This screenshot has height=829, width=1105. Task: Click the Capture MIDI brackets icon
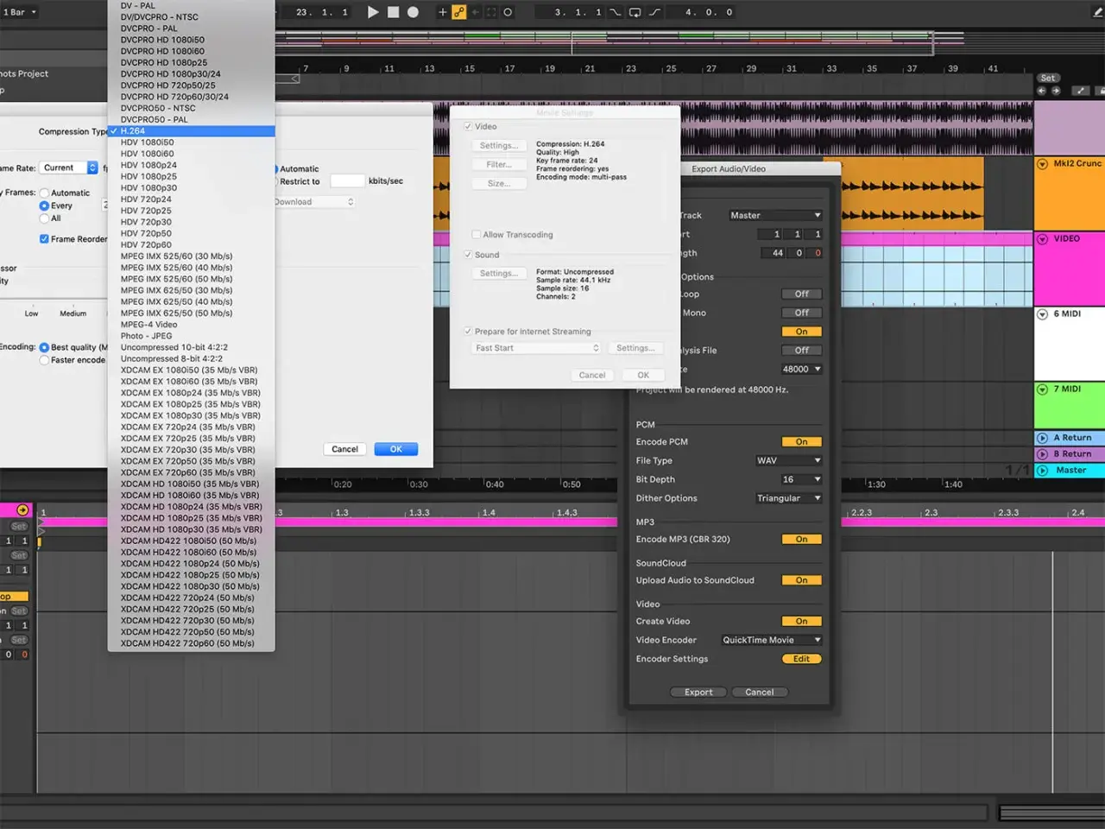pos(491,12)
